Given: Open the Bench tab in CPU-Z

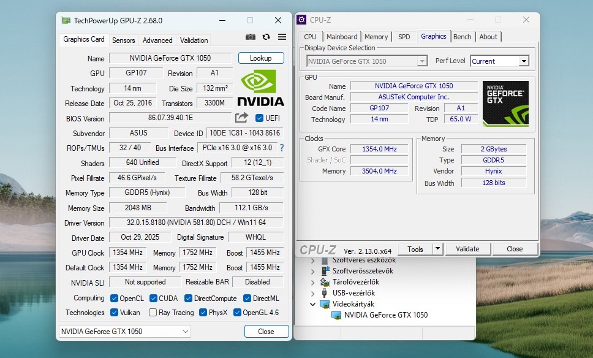Looking at the screenshot, I should pos(462,37).
